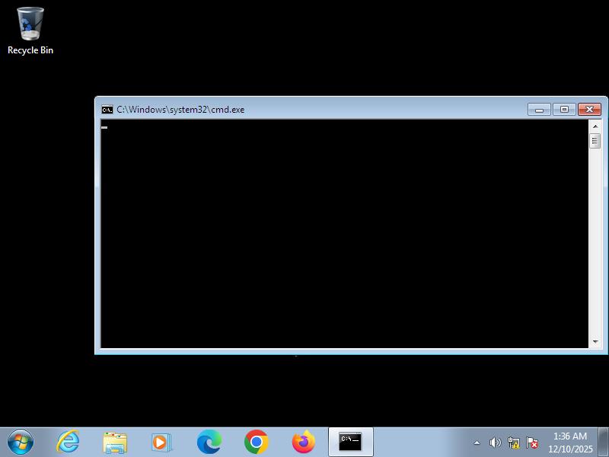Click the Show Desktop strip
This screenshot has width=609, height=457.
tap(604, 442)
